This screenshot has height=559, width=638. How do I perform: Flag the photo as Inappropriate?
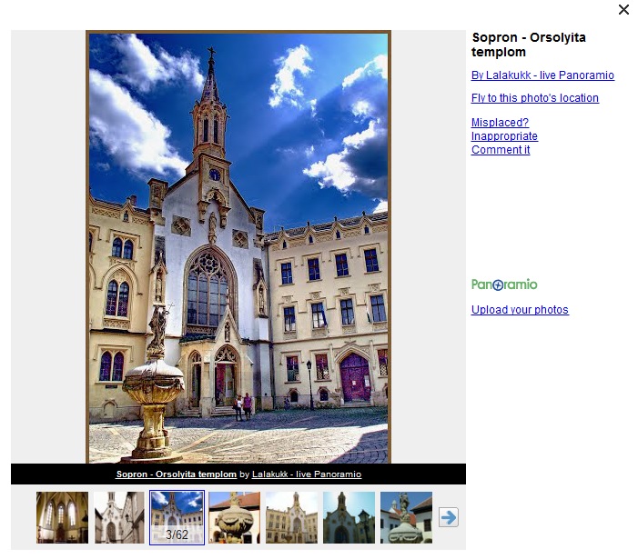point(504,136)
